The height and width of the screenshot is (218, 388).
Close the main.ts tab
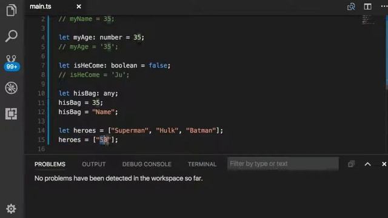click(x=79, y=7)
